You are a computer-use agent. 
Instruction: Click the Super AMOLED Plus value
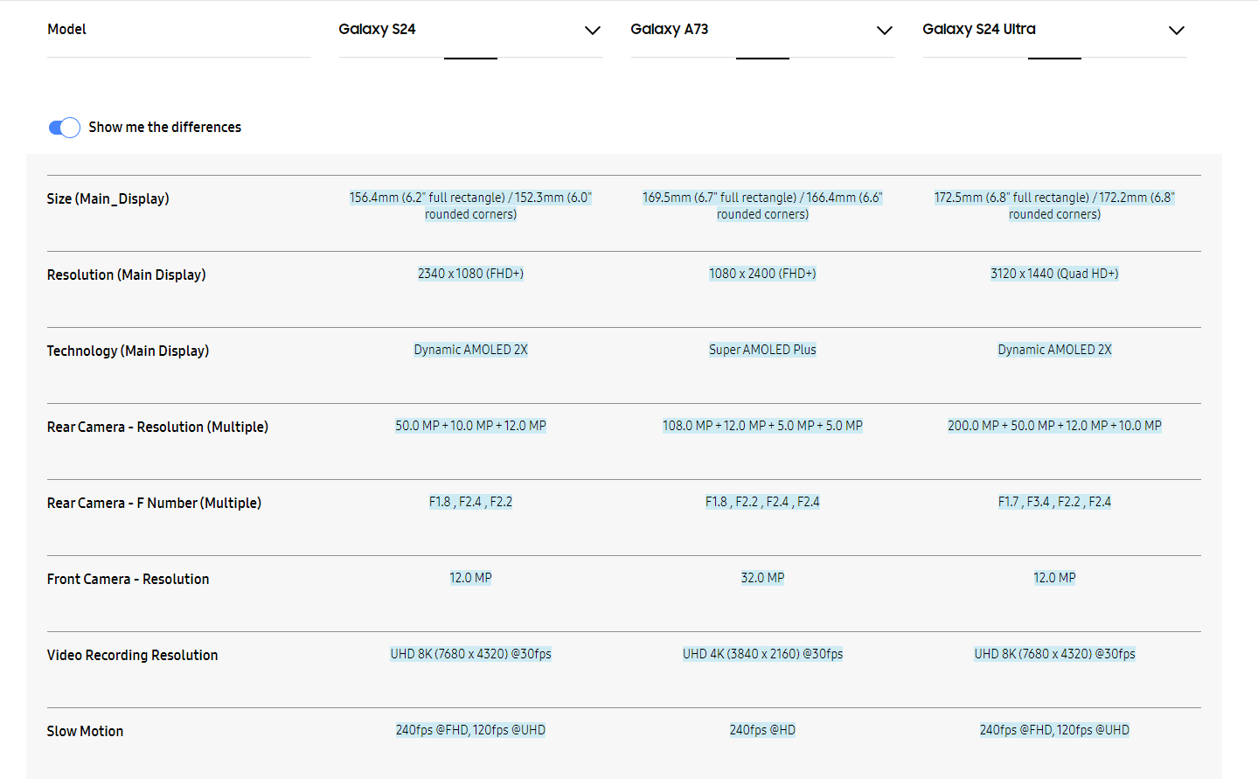(x=762, y=350)
